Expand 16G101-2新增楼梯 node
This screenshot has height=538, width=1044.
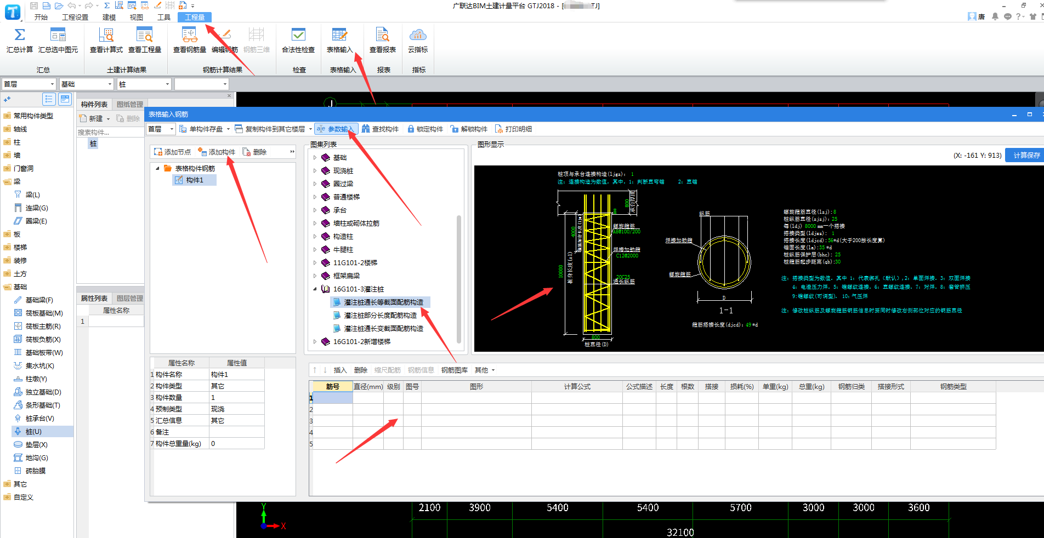pyautogui.click(x=315, y=341)
